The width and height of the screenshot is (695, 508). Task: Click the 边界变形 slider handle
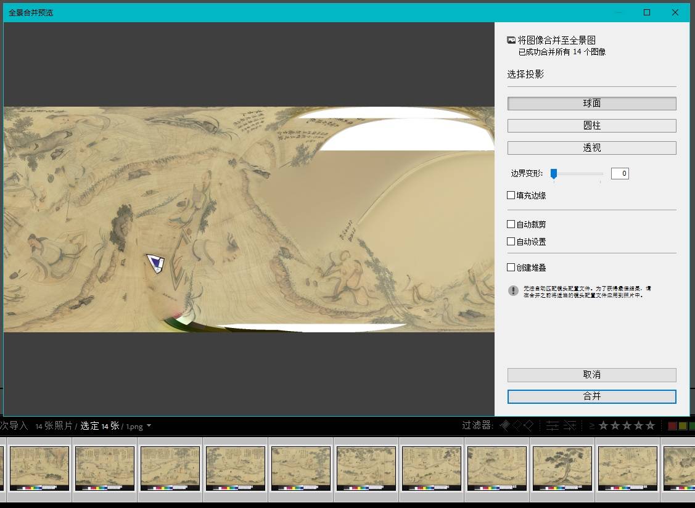pyautogui.click(x=554, y=174)
